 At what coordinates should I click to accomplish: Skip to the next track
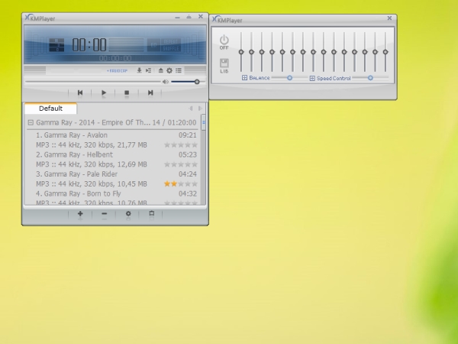click(x=150, y=92)
